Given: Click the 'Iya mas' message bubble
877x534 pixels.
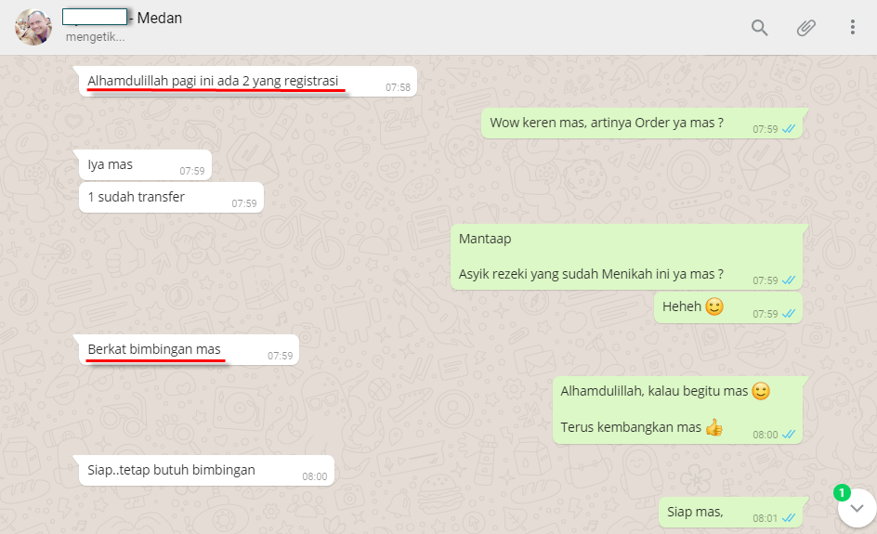Looking at the screenshot, I should 146,165.
